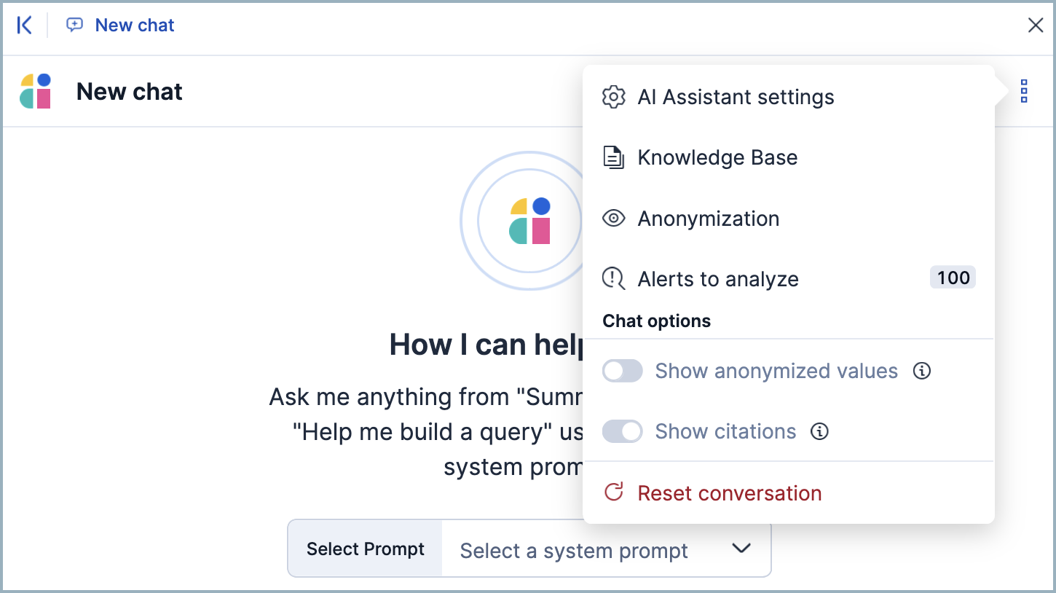Select Anonymization in the options menu

(709, 218)
